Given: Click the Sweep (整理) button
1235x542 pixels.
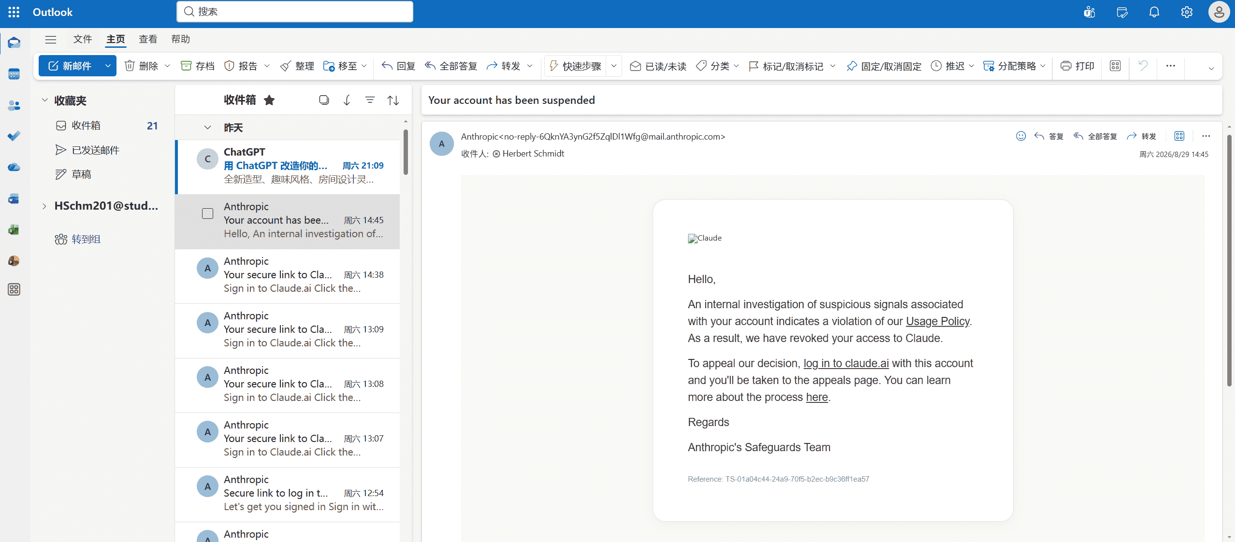Looking at the screenshot, I should (297, 66).
